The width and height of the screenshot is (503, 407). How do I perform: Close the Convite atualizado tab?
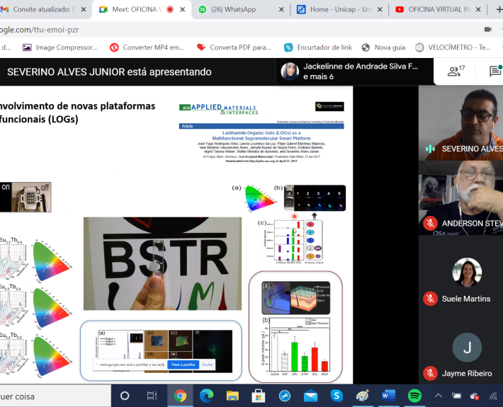[x=84, y=10]
